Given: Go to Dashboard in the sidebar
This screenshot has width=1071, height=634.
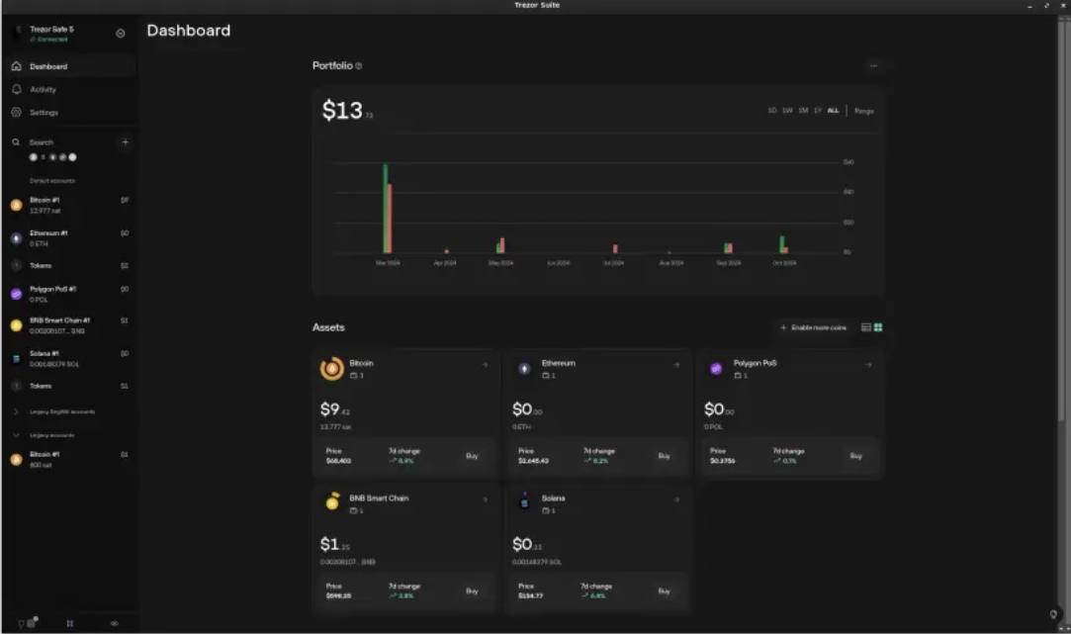Looking at the screenshot, I should (x=48, y=66).
